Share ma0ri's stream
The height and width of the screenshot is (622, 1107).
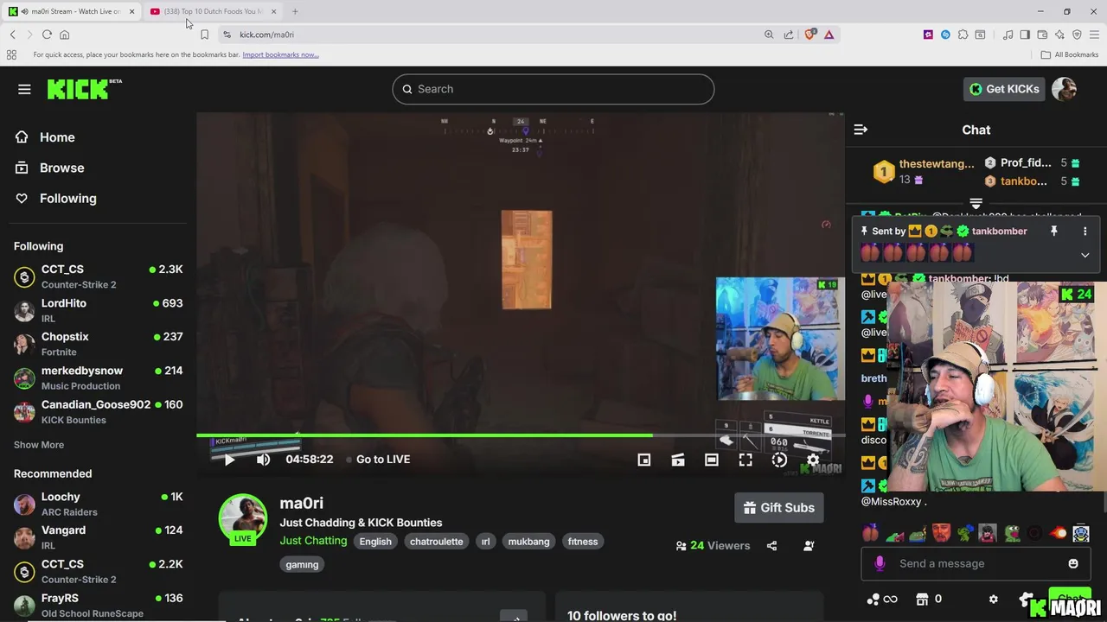[771, 546]
